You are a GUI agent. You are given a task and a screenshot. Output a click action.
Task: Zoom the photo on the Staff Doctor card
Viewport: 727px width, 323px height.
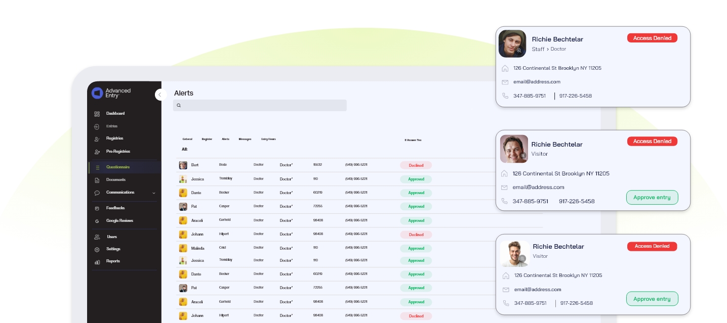tap(519, 51)
